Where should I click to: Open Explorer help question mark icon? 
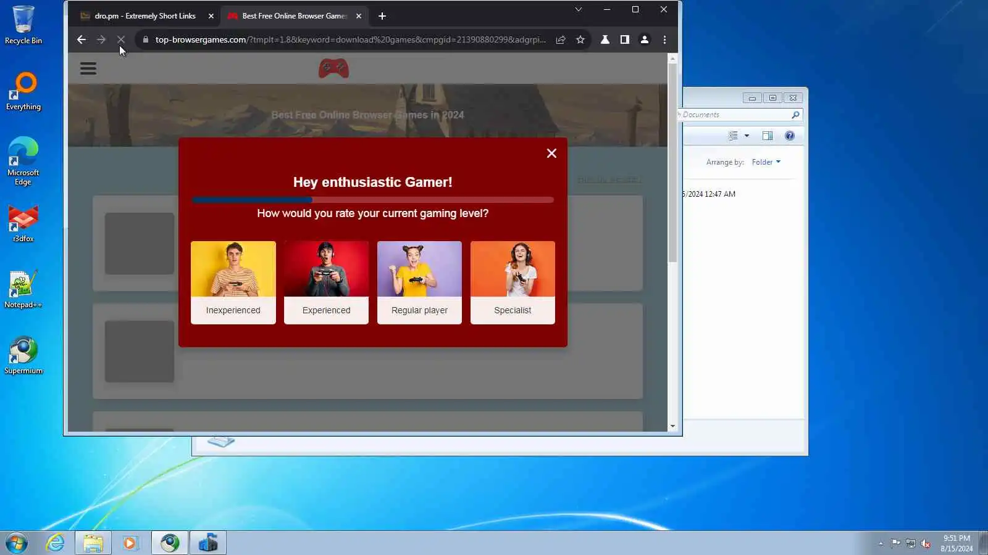790,136
